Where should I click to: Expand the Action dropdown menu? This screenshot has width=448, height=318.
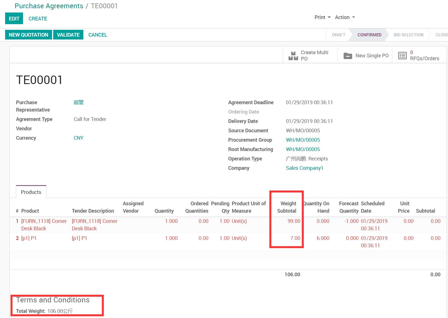tap(345, 17)
